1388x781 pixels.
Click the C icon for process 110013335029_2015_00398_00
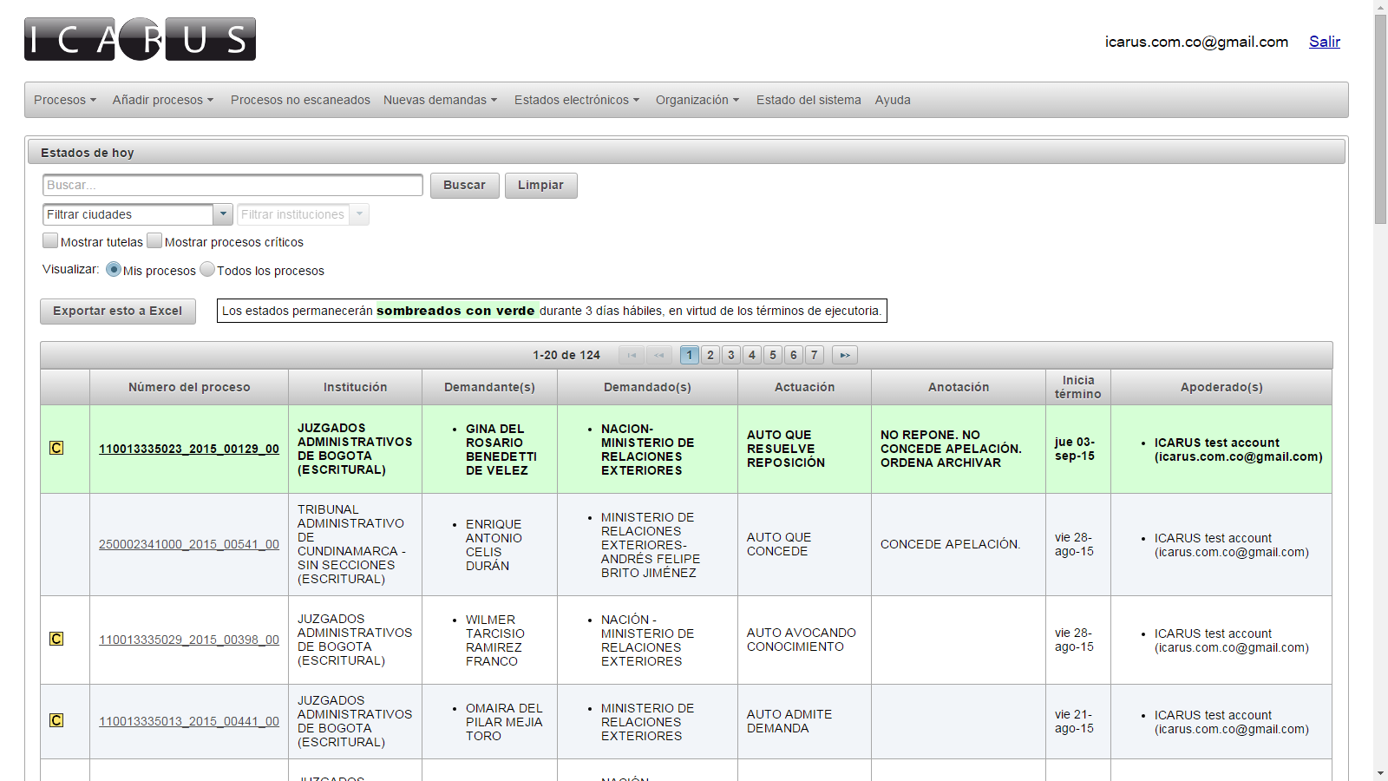coord(56,640)
